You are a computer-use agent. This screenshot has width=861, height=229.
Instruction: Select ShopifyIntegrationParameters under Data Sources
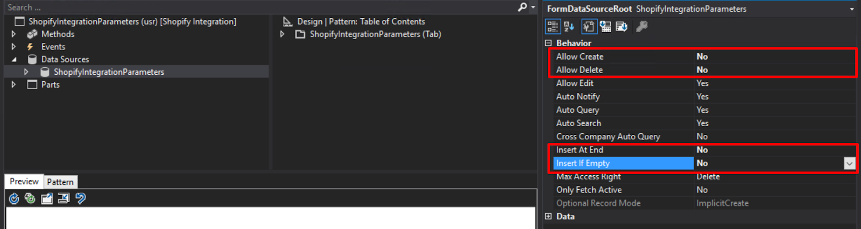point(109,72)
